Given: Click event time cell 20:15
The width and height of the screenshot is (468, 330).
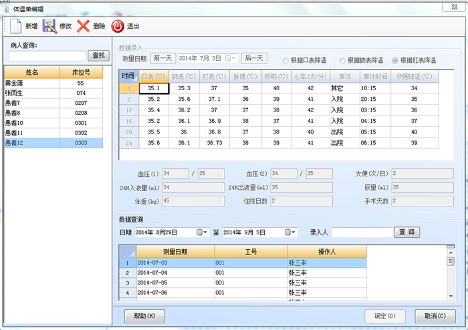Looking at the screenshot, I should coord(375,99).
